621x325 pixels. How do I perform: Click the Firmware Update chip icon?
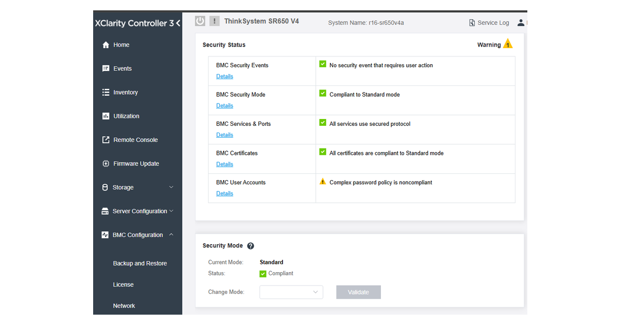tap(106, 164)
